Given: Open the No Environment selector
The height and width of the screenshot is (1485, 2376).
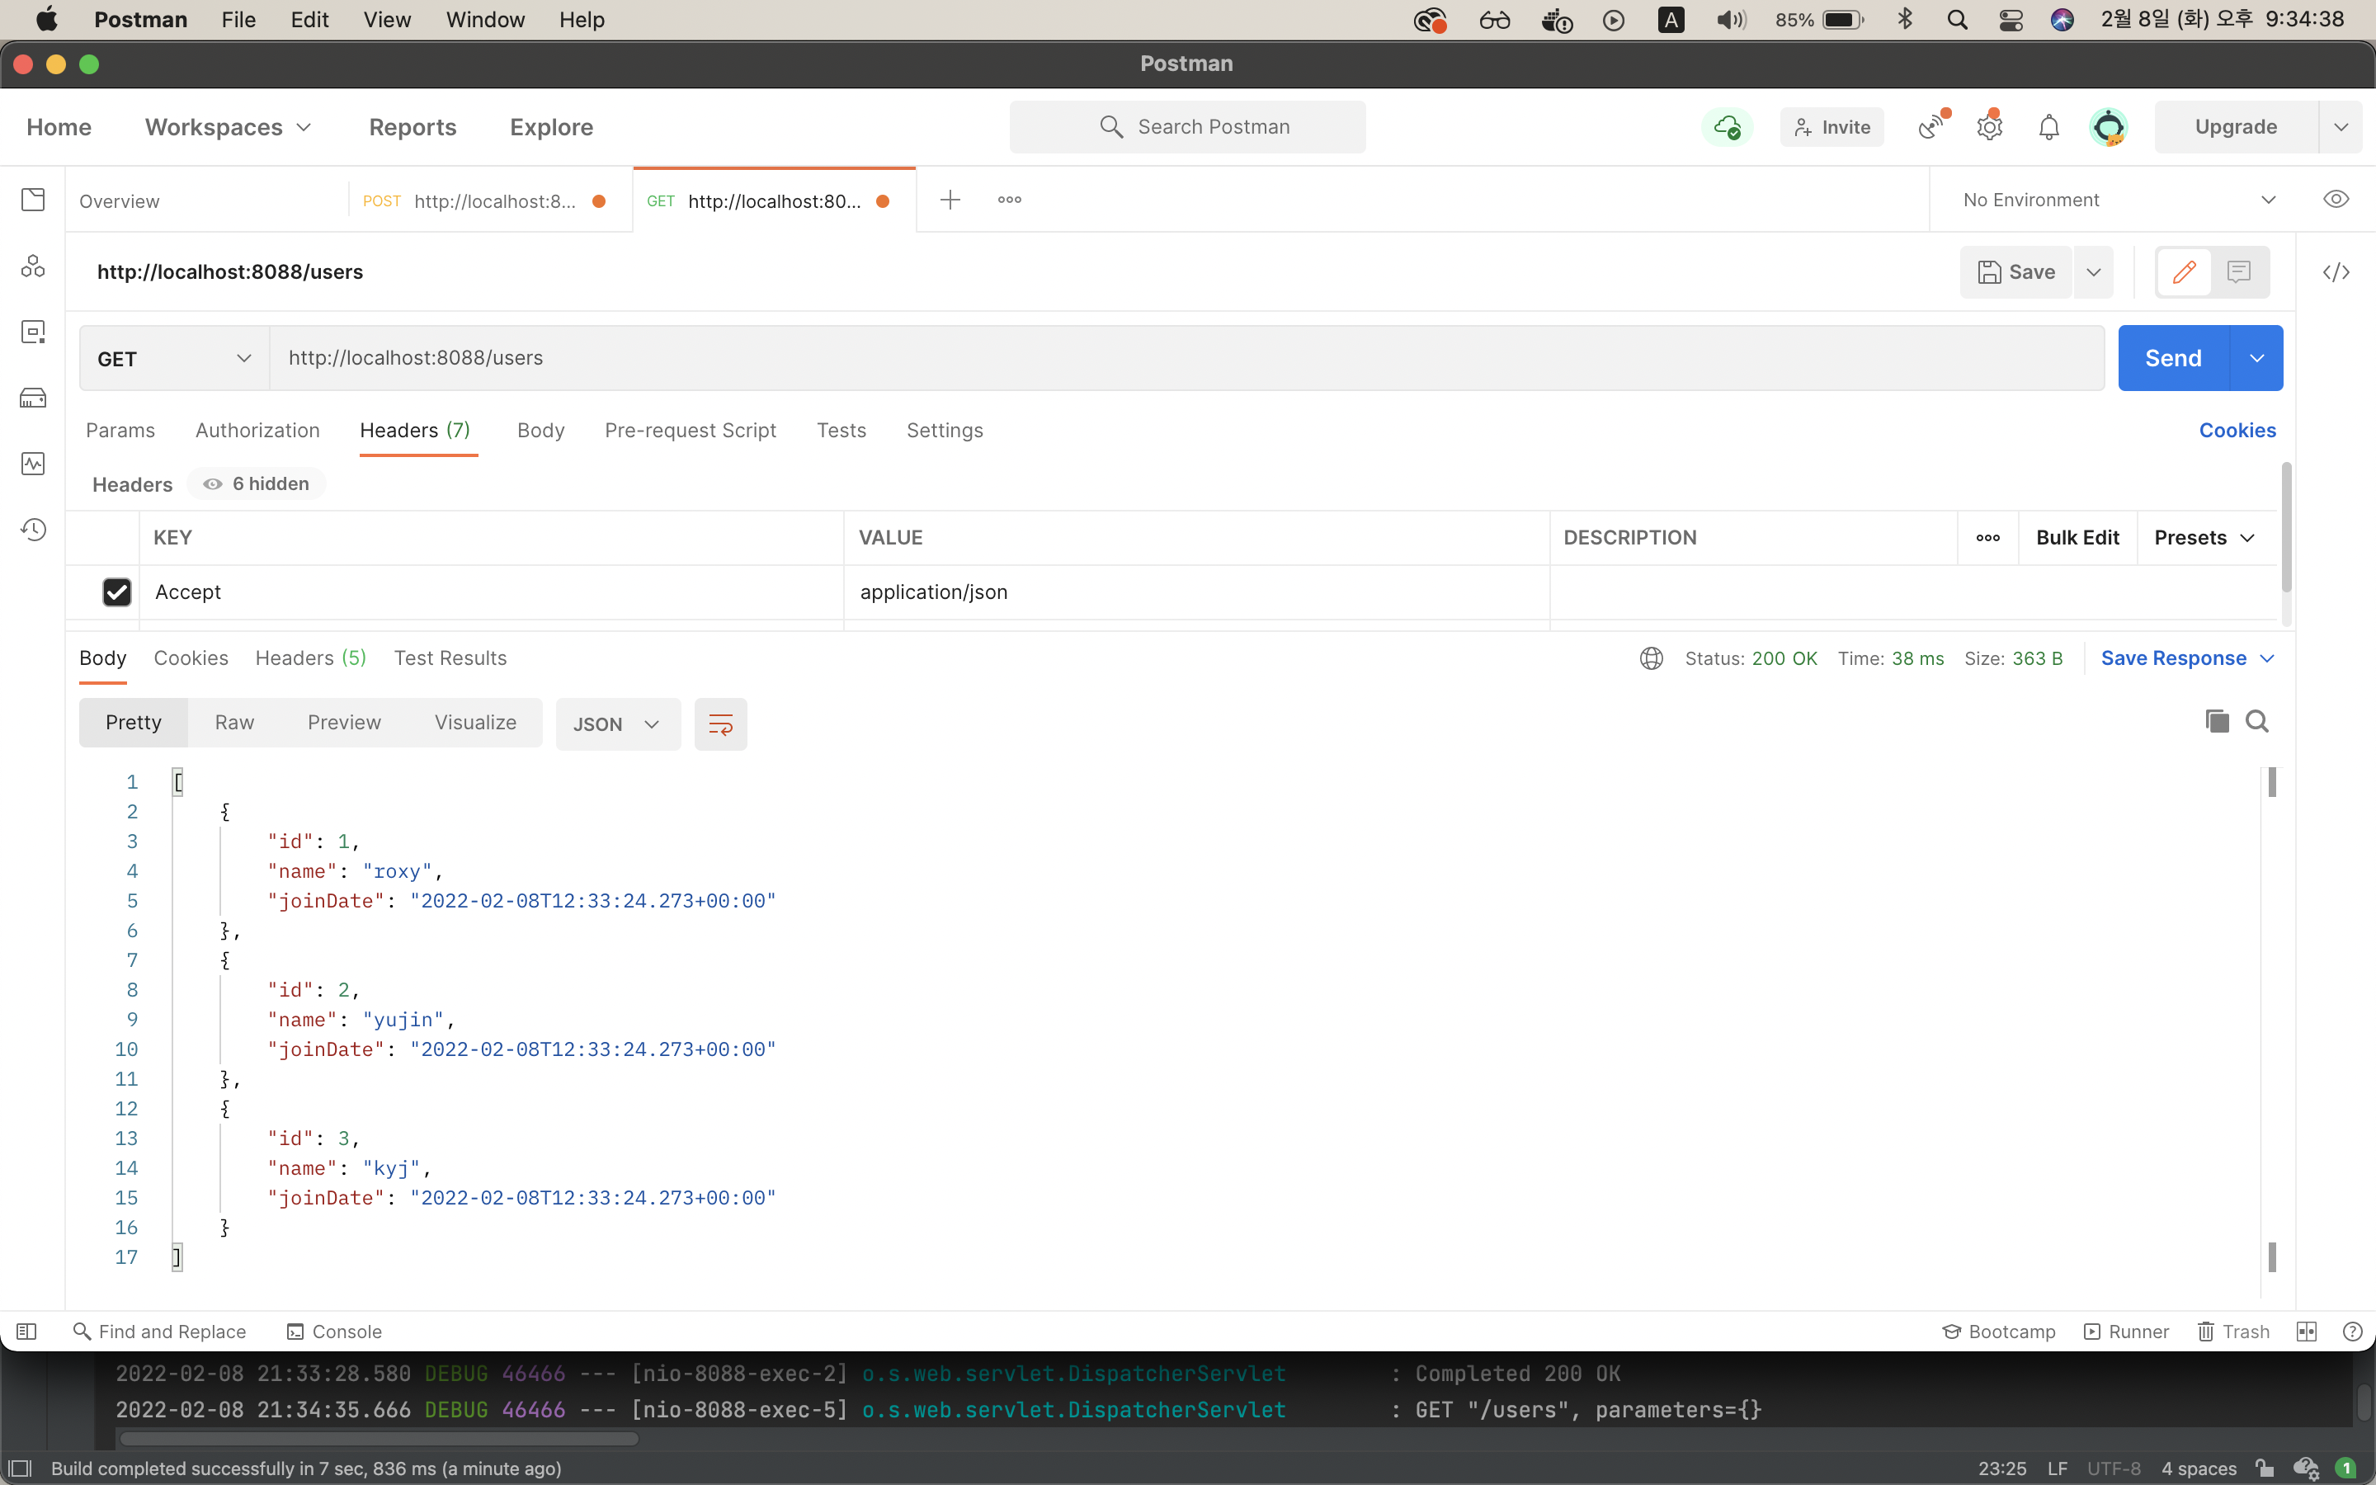Looking at the screenshot, I should 2117,200.
